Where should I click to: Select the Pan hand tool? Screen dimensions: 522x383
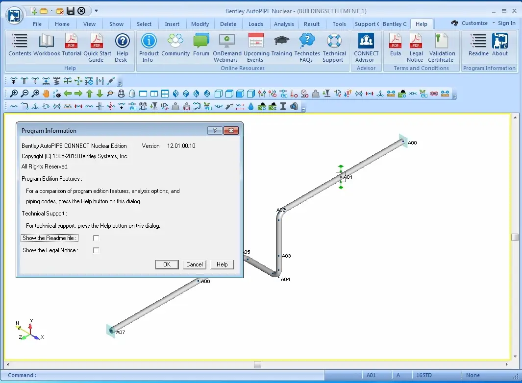pyautogui.click(x=46, y=94)
